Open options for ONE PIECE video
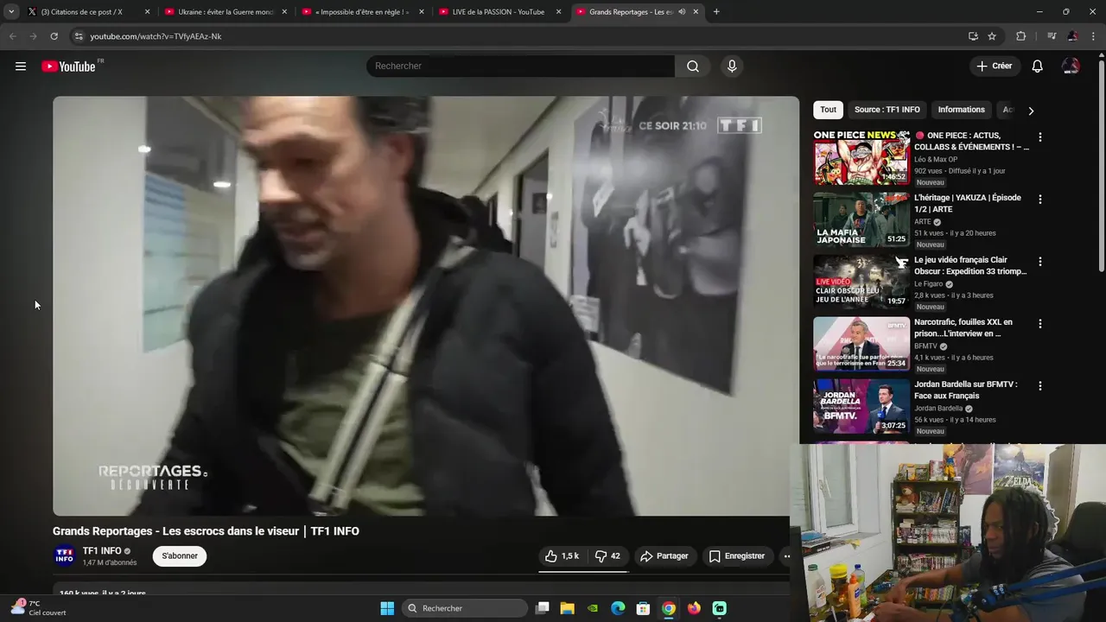Screen dimensions: 1106x622 pyautogui.click(x=1040, y=137)
